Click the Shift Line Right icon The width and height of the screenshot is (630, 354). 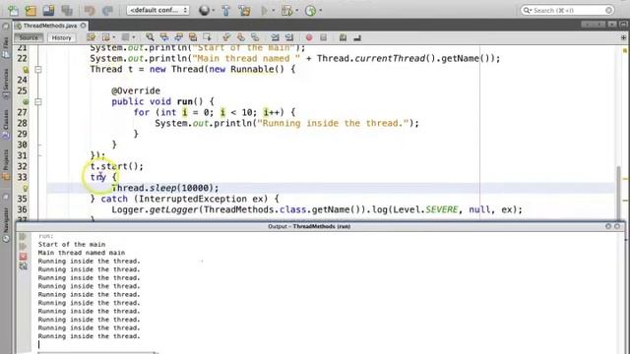click(x=289, y=37)
